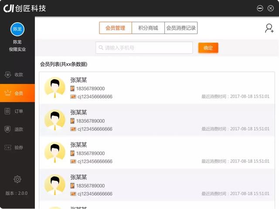Click third member's card number cj123456666666
Image resolution: width=279 pixels, height=209 pixels.
pos(95,162)
